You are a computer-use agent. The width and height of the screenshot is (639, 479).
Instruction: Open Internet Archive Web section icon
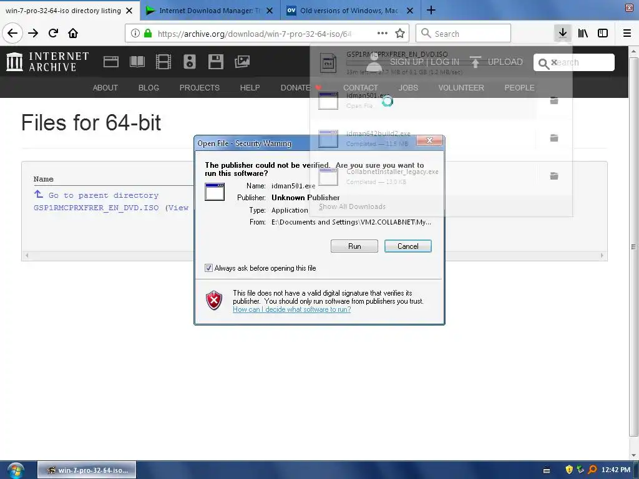pyautogui.click(x=111, y=62)
